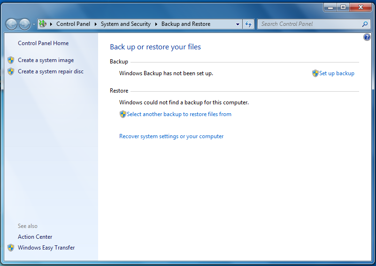Open Action Center from See also

(x=35, y=237)
